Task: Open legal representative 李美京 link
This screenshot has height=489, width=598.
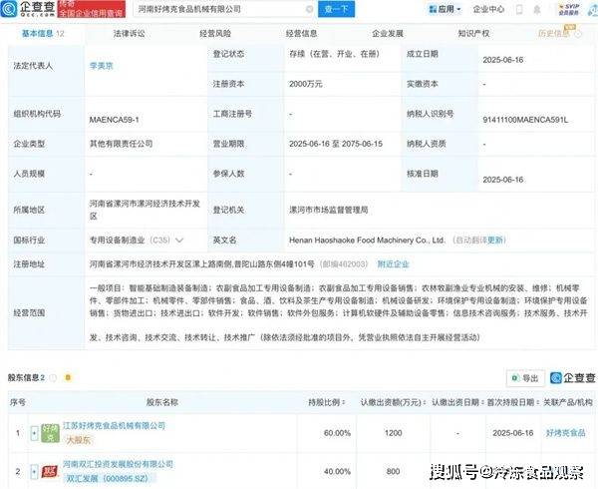Action: coord(101,66)
